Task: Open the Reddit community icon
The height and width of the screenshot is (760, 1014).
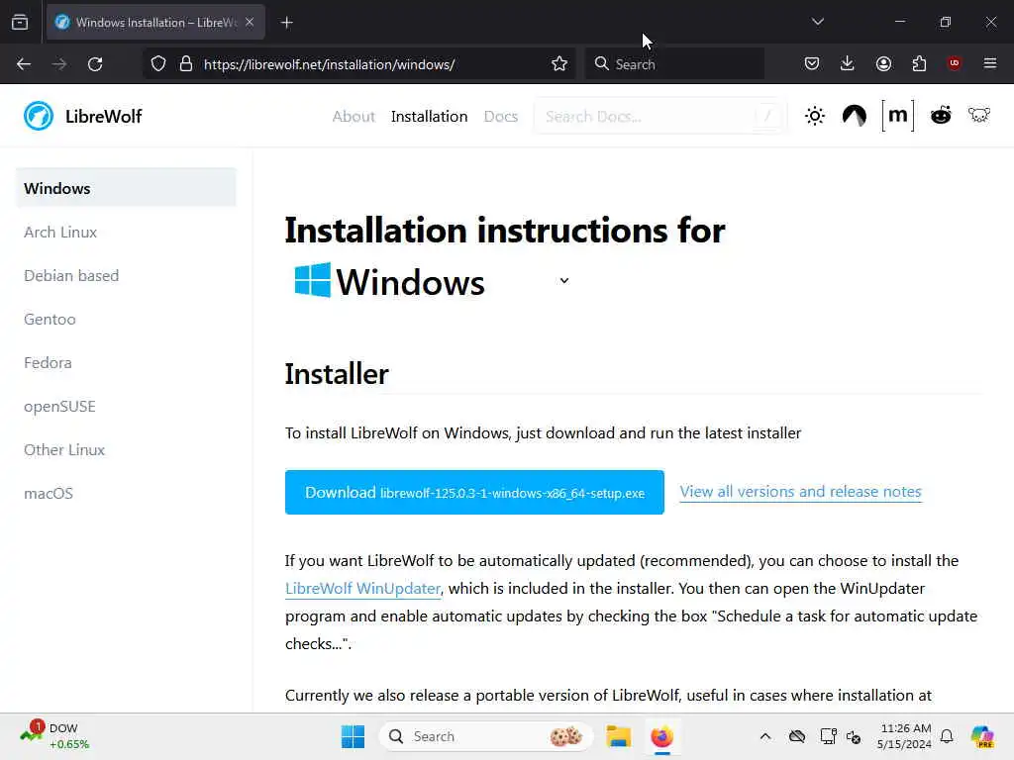Action: (941, 116)
